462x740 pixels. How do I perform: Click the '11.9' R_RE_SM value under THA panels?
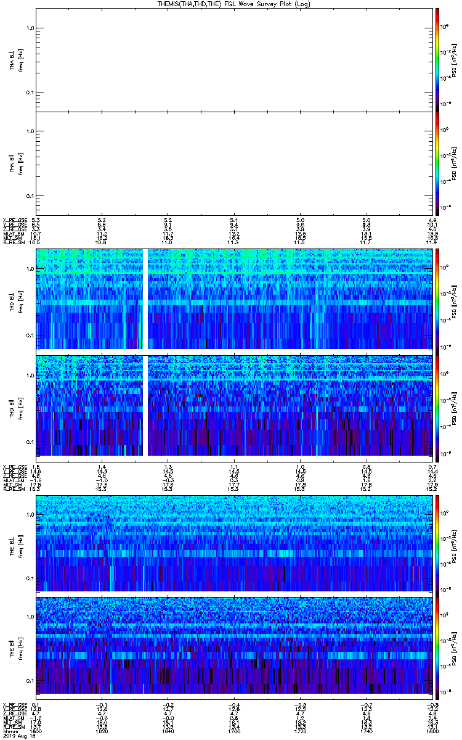(431, 242)
